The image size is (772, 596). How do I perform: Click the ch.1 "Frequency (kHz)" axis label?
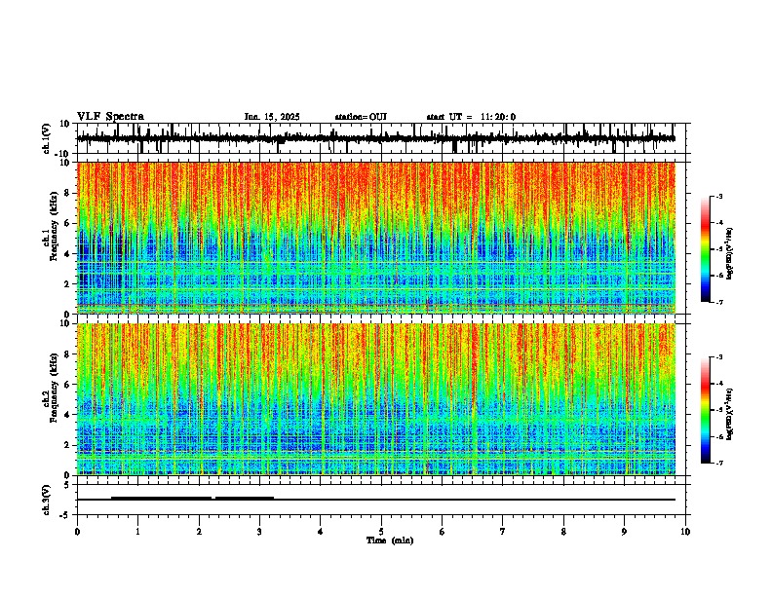pos(54,226)
